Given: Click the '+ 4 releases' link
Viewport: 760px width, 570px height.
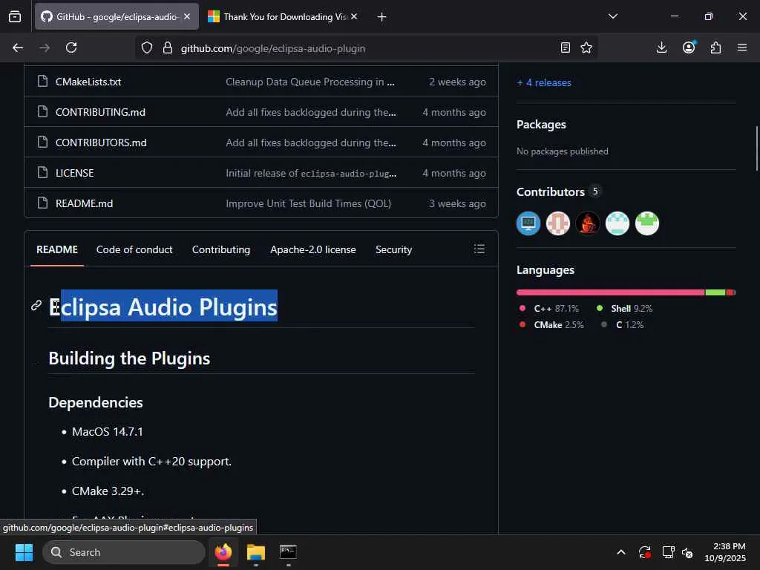Looking at the screenshot, I should [544, 83].
